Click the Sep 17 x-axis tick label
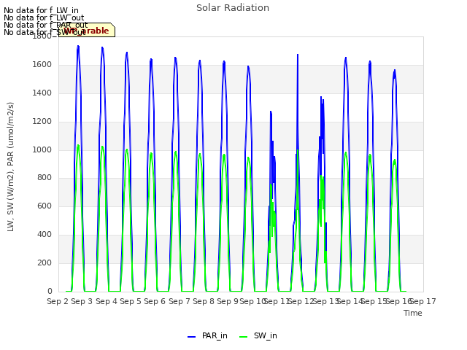Viewport: 467px width, 350px height. pos(423,301)
